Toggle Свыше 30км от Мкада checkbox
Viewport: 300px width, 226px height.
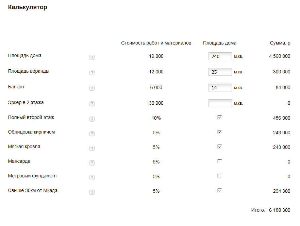coord(219,190)
